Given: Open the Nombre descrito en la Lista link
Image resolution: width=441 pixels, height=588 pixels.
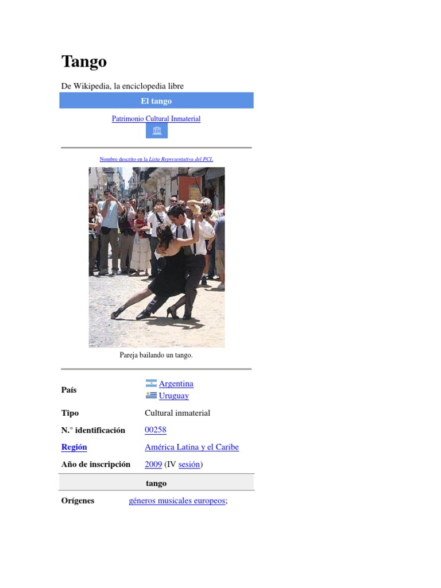Looking at the screenshot, I should (x=156, y=159).
